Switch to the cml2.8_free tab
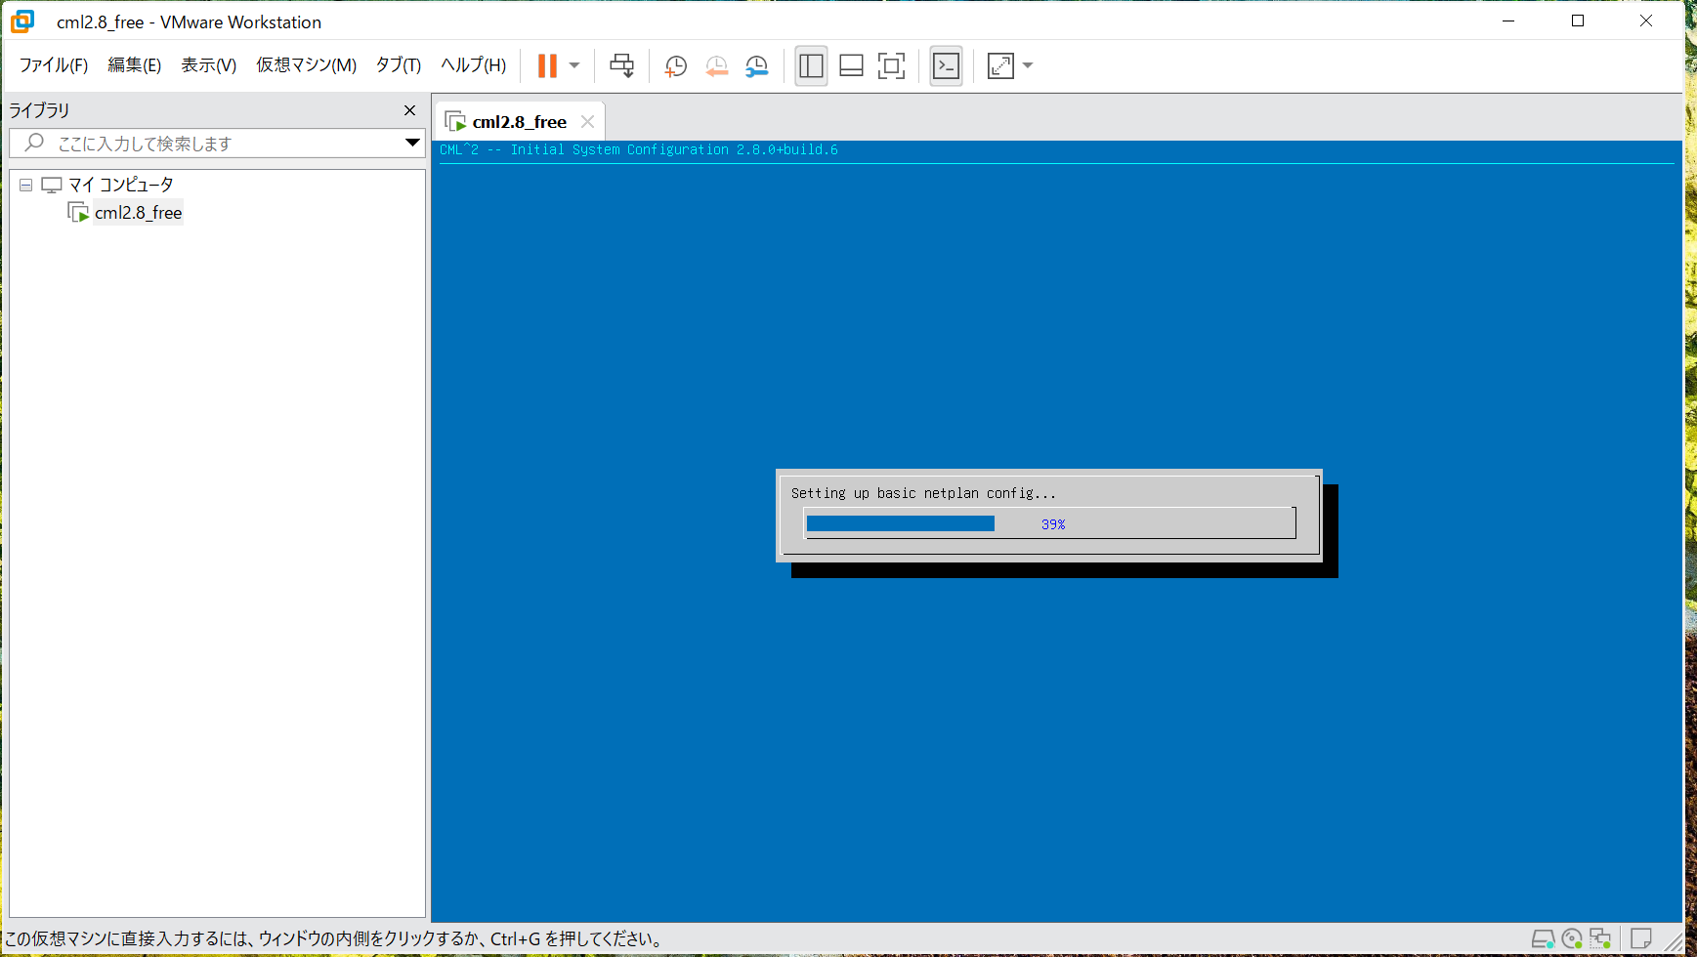This screenshot has height=957, width=1697. pos(519,122)
